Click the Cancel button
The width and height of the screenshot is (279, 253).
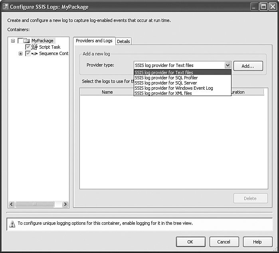point(224,242)
